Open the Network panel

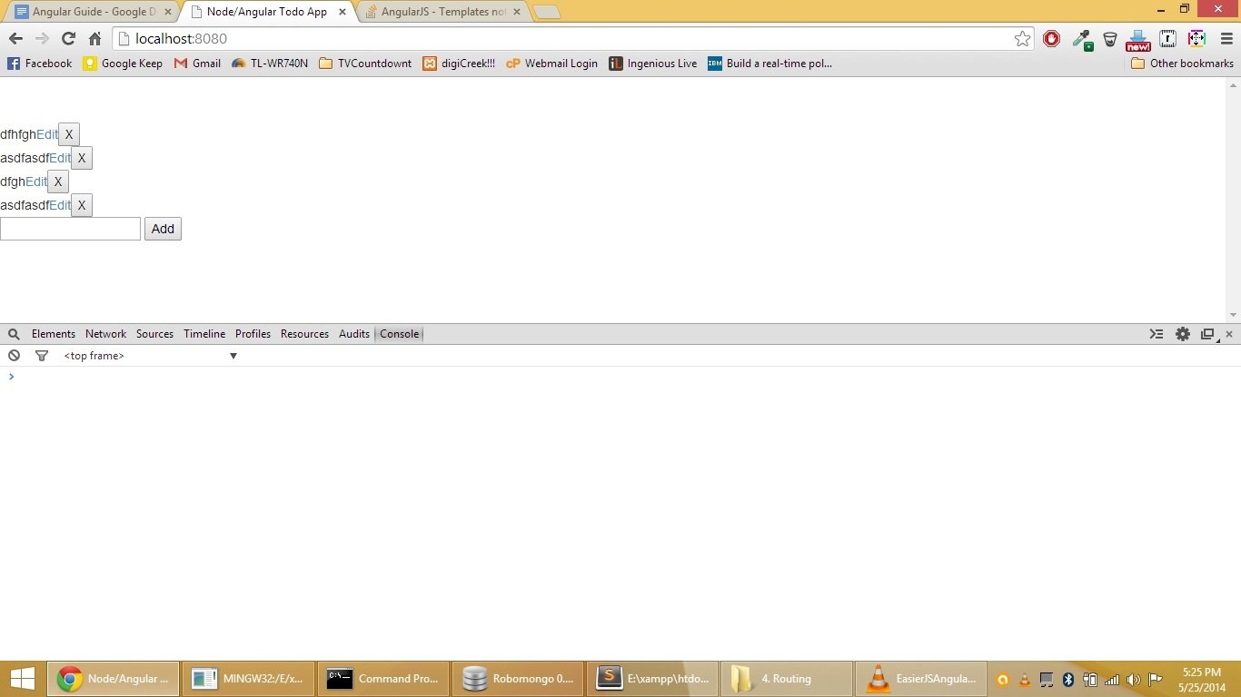pos(105,334)
